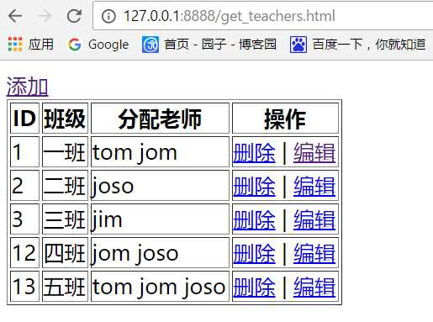Select the ID cell 3 in 三班 row
This screenshot has width=433, height=322.
[24, 219]
